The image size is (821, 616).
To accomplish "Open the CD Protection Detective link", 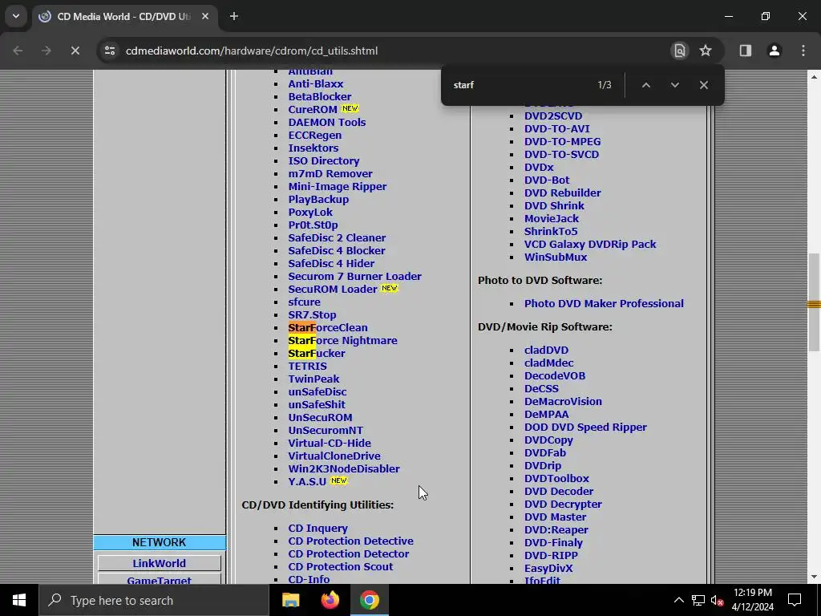I will [x=350, y=541].
